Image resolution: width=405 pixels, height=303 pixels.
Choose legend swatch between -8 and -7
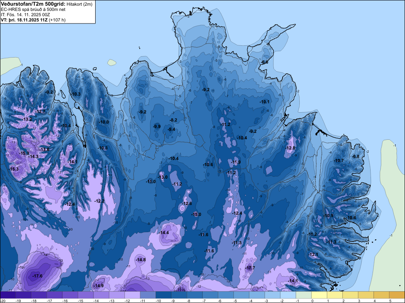click(x=195, y=295)
